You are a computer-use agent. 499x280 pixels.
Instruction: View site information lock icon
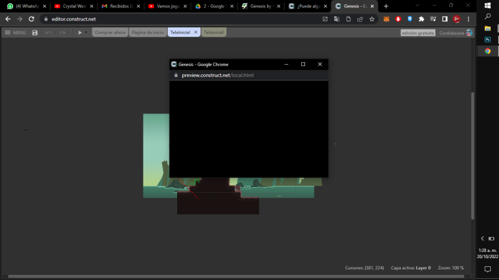(46, 19)
